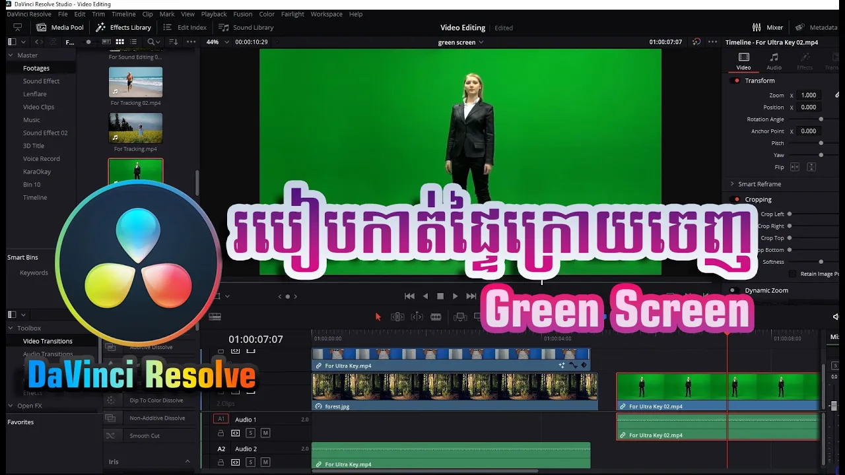Image resolution: width=845 pixels, height=475 pixels.
Task: Open viewer three-dot options menu
Action: pyautogui.click(x=712, y=42)
